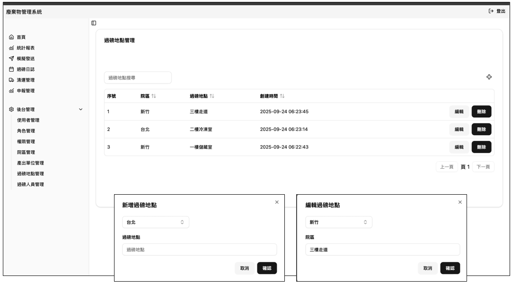Click the plus icon to add location
The height and width of the screenshot is (284, 511).
[489, 77]
